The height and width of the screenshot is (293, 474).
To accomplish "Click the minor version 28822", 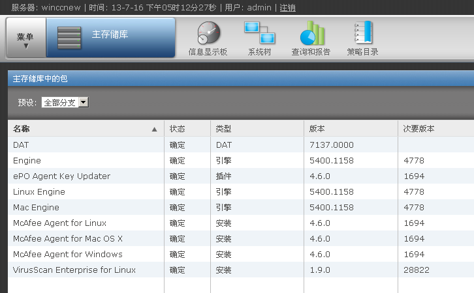I will 417,270.
